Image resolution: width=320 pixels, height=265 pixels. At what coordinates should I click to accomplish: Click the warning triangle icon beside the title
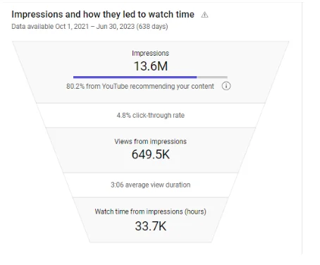tap(204, 15)
